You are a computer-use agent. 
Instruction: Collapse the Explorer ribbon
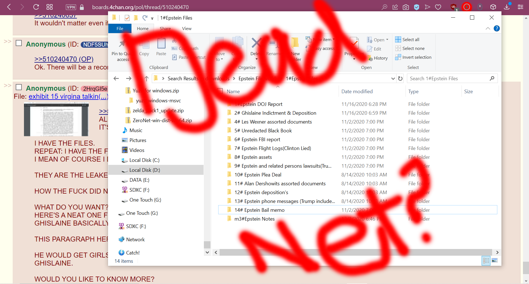click(488, 28)
